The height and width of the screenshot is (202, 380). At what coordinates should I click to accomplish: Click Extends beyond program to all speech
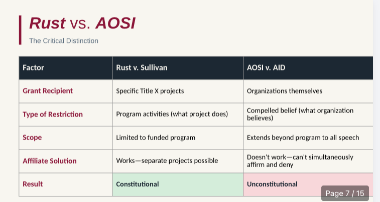(x=303, y=137)
